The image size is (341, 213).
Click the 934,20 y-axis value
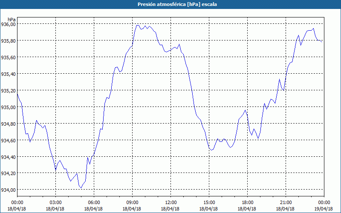coord(8,173)
